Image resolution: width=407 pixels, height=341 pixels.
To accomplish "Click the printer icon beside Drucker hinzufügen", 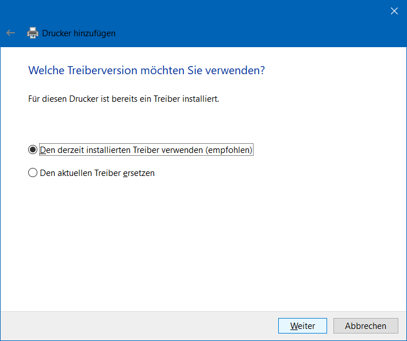I will pos(33,33).
